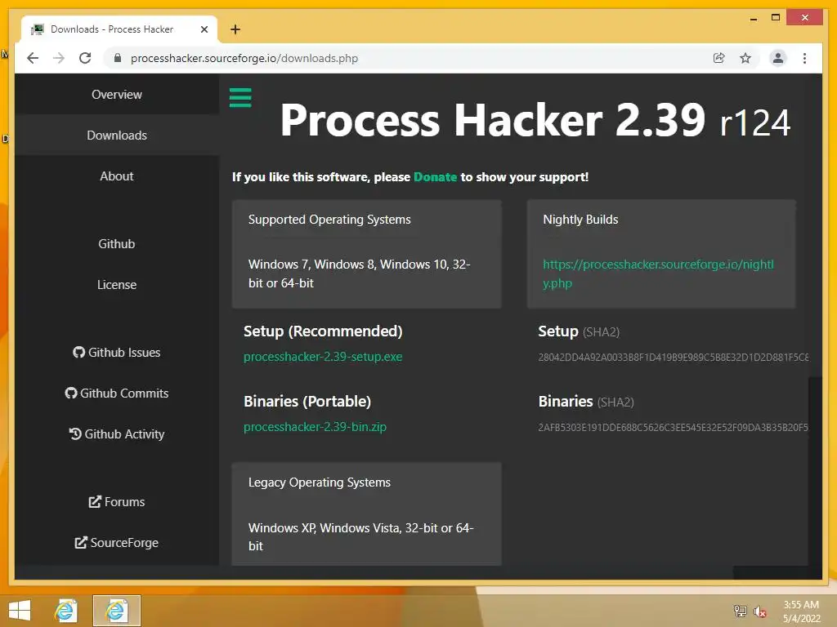Open Github Commits link in sidebar

[x=116, y=393]
